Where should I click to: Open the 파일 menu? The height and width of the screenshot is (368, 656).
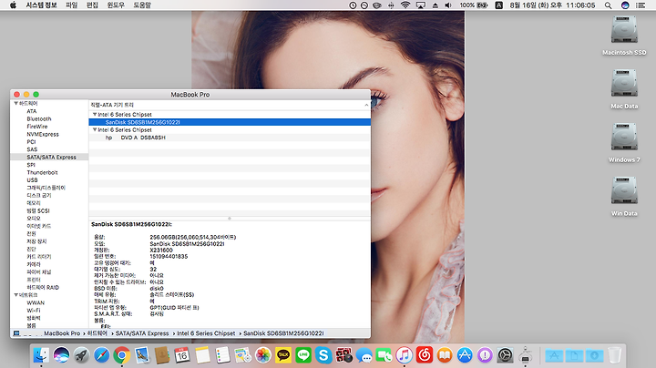[x=72, y=5]
